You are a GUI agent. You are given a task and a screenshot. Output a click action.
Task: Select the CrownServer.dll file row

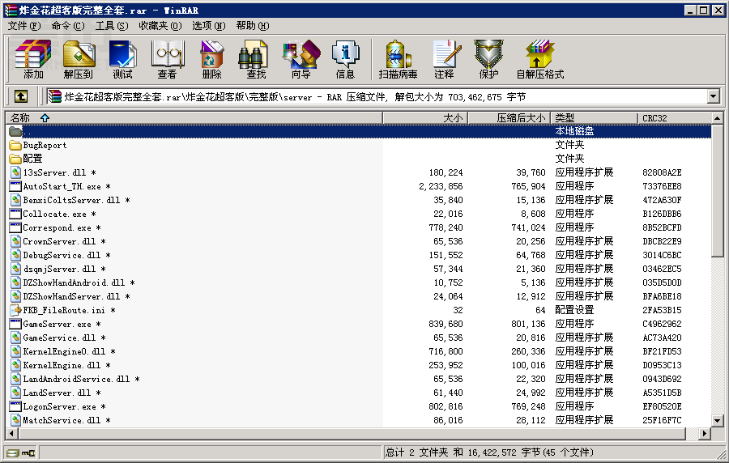tap(359, 241)
